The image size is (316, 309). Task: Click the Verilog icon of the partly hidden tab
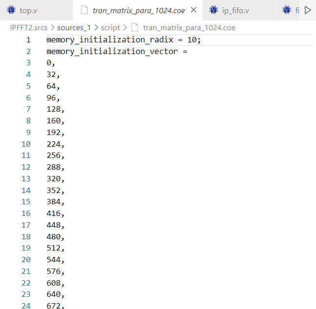pyautogui.click(x=287, y=10)
